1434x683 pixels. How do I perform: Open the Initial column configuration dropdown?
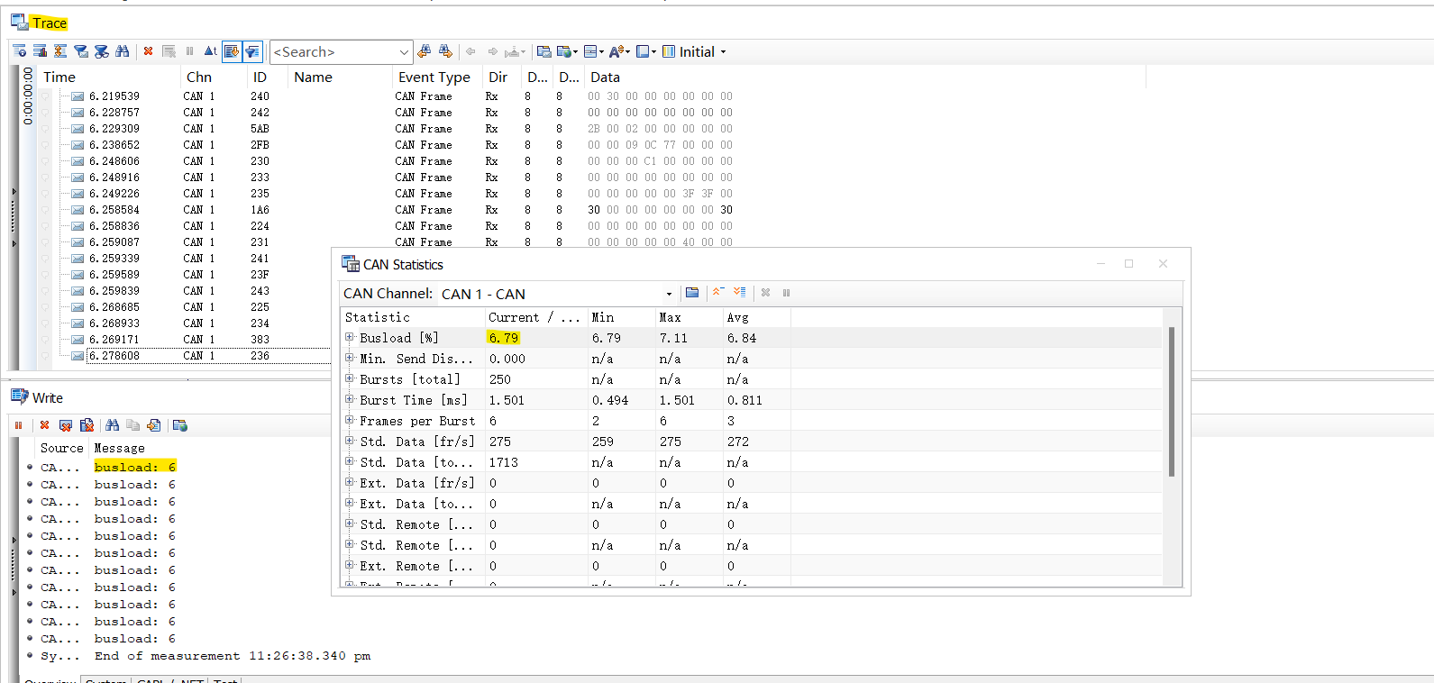point(694,51)
